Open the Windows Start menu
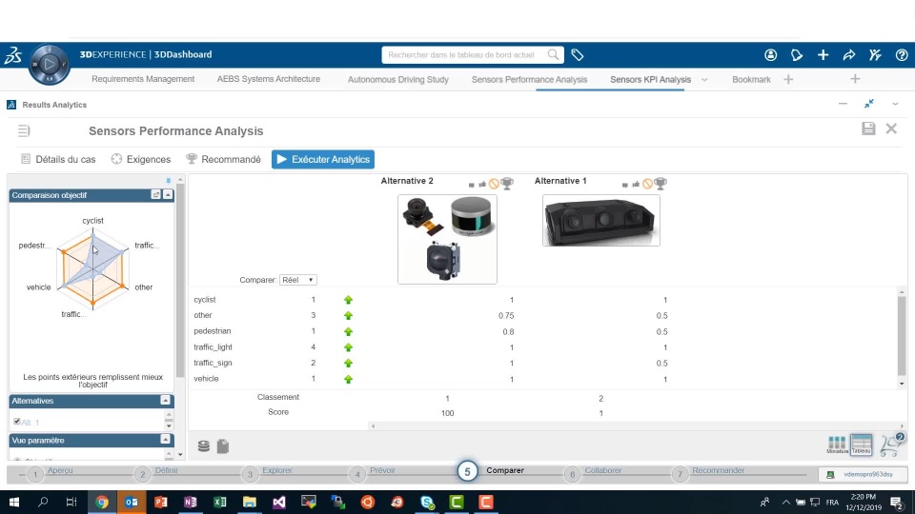The height and width of the screenshot is (514, 915). 14,502
